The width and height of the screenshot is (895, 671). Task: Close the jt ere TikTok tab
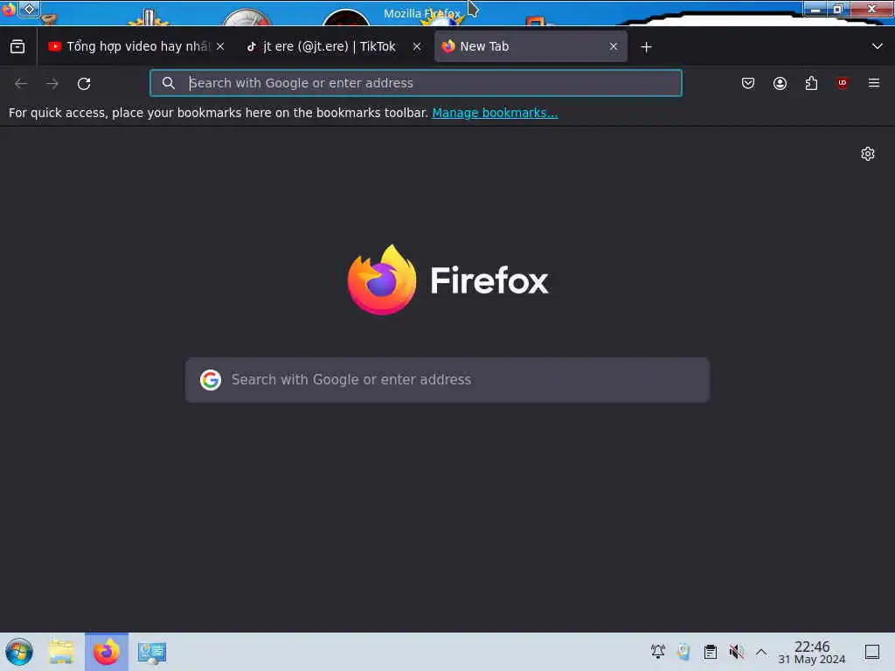[x=417, y=47]
